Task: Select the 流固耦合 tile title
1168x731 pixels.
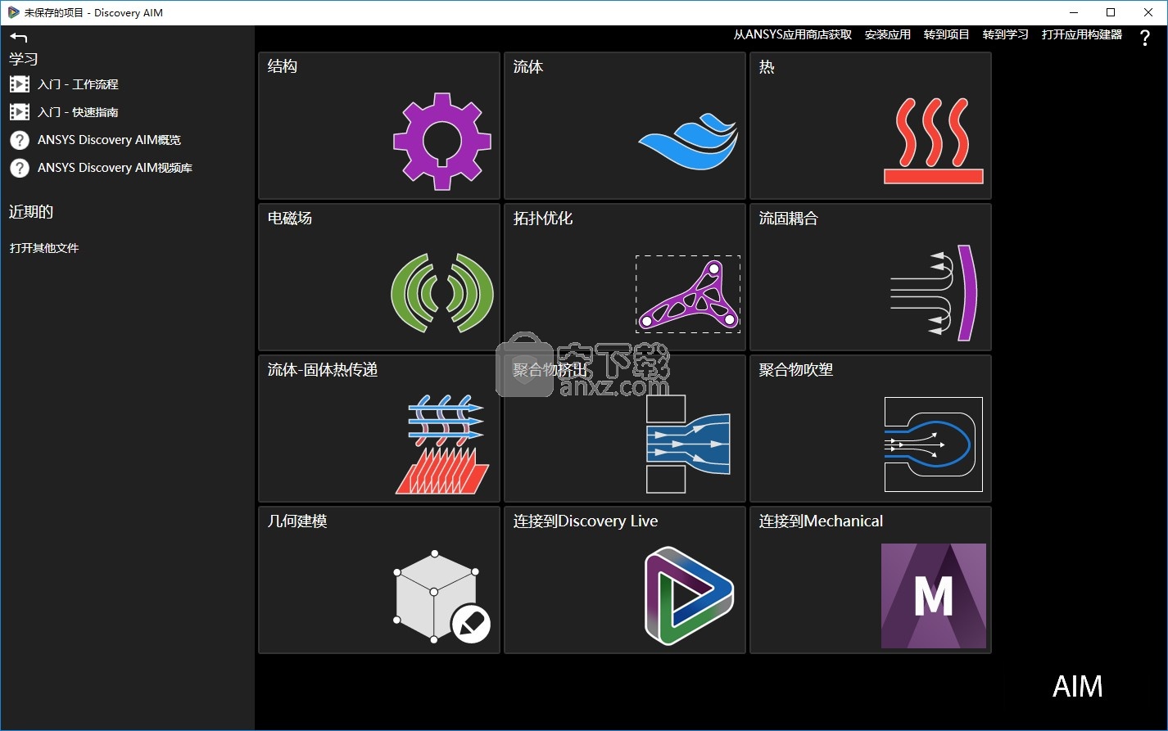Action: point(789,219)
